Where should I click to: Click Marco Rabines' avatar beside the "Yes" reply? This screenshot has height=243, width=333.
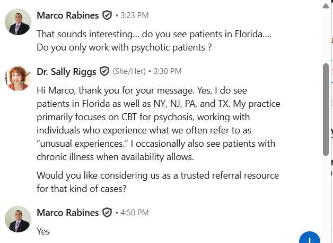tap(18, 219)
